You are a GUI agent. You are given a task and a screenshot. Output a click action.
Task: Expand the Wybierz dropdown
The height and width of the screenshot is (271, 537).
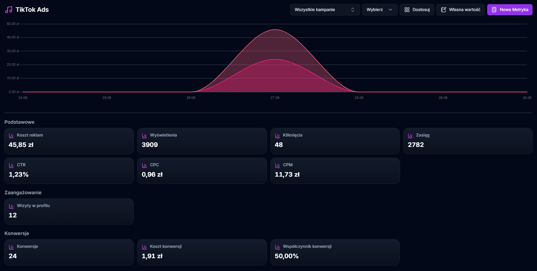coord(379,10)
